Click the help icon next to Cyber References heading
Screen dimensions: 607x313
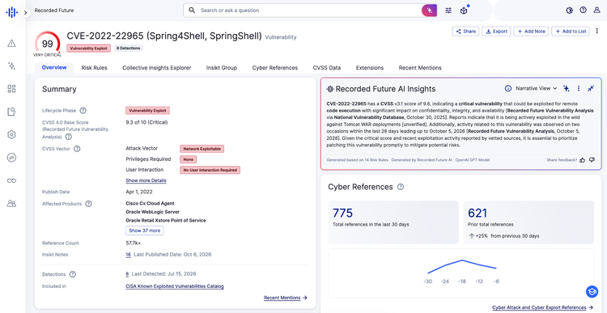pos(401,187)
